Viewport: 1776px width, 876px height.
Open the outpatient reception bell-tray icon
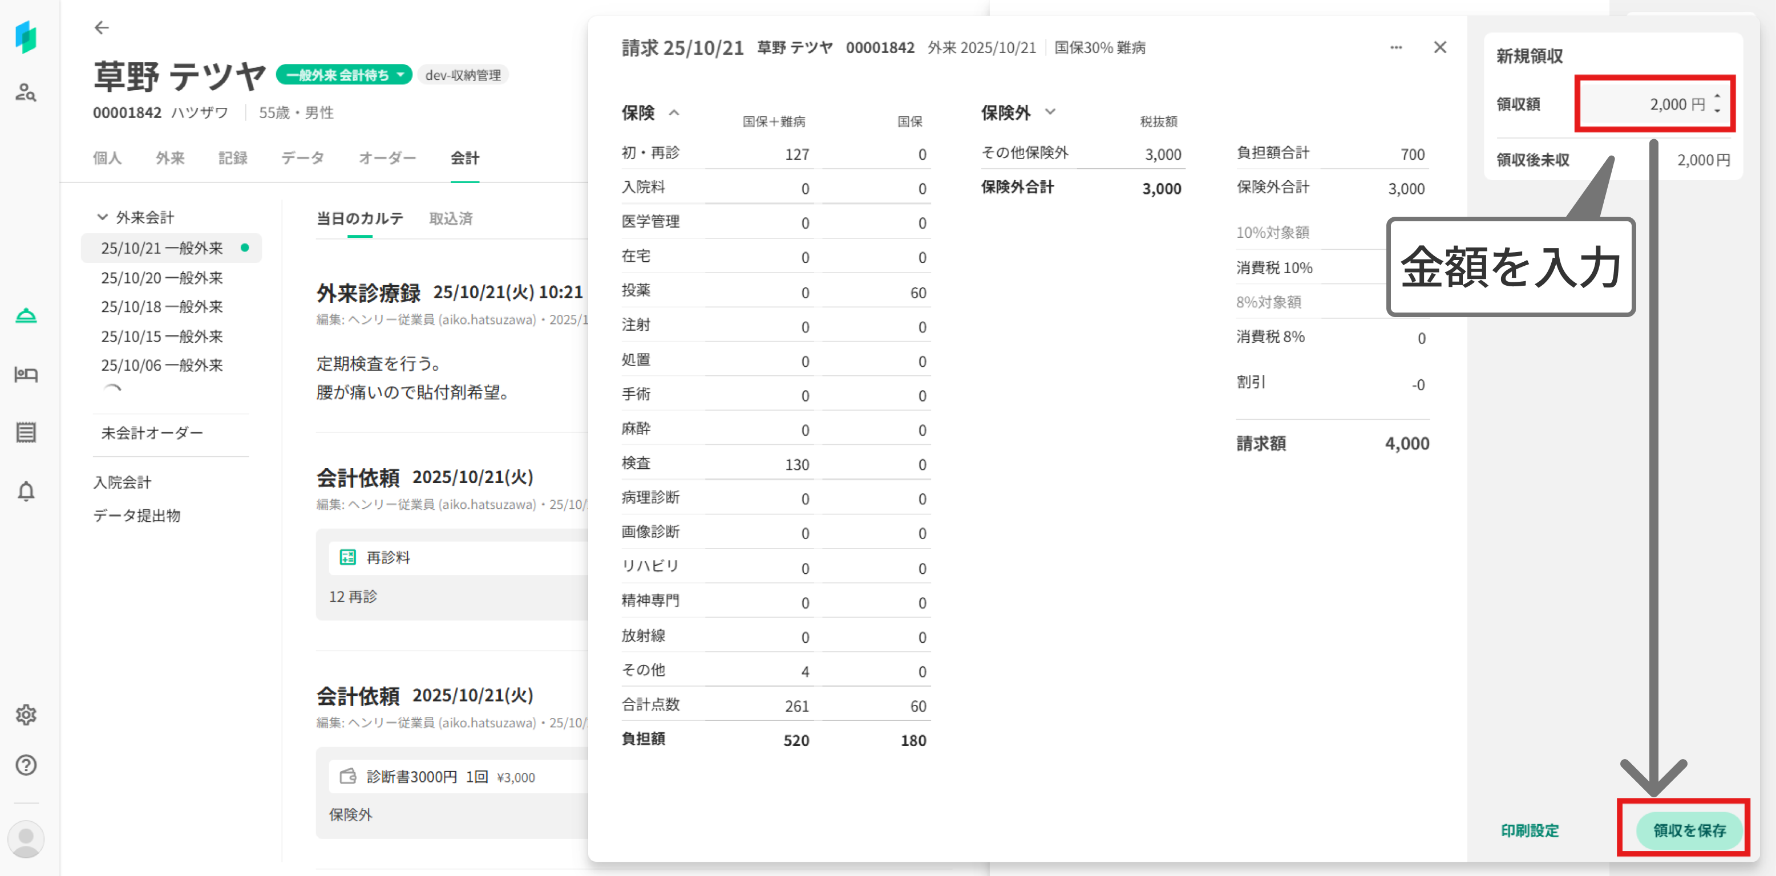click(x=26, y=315)
